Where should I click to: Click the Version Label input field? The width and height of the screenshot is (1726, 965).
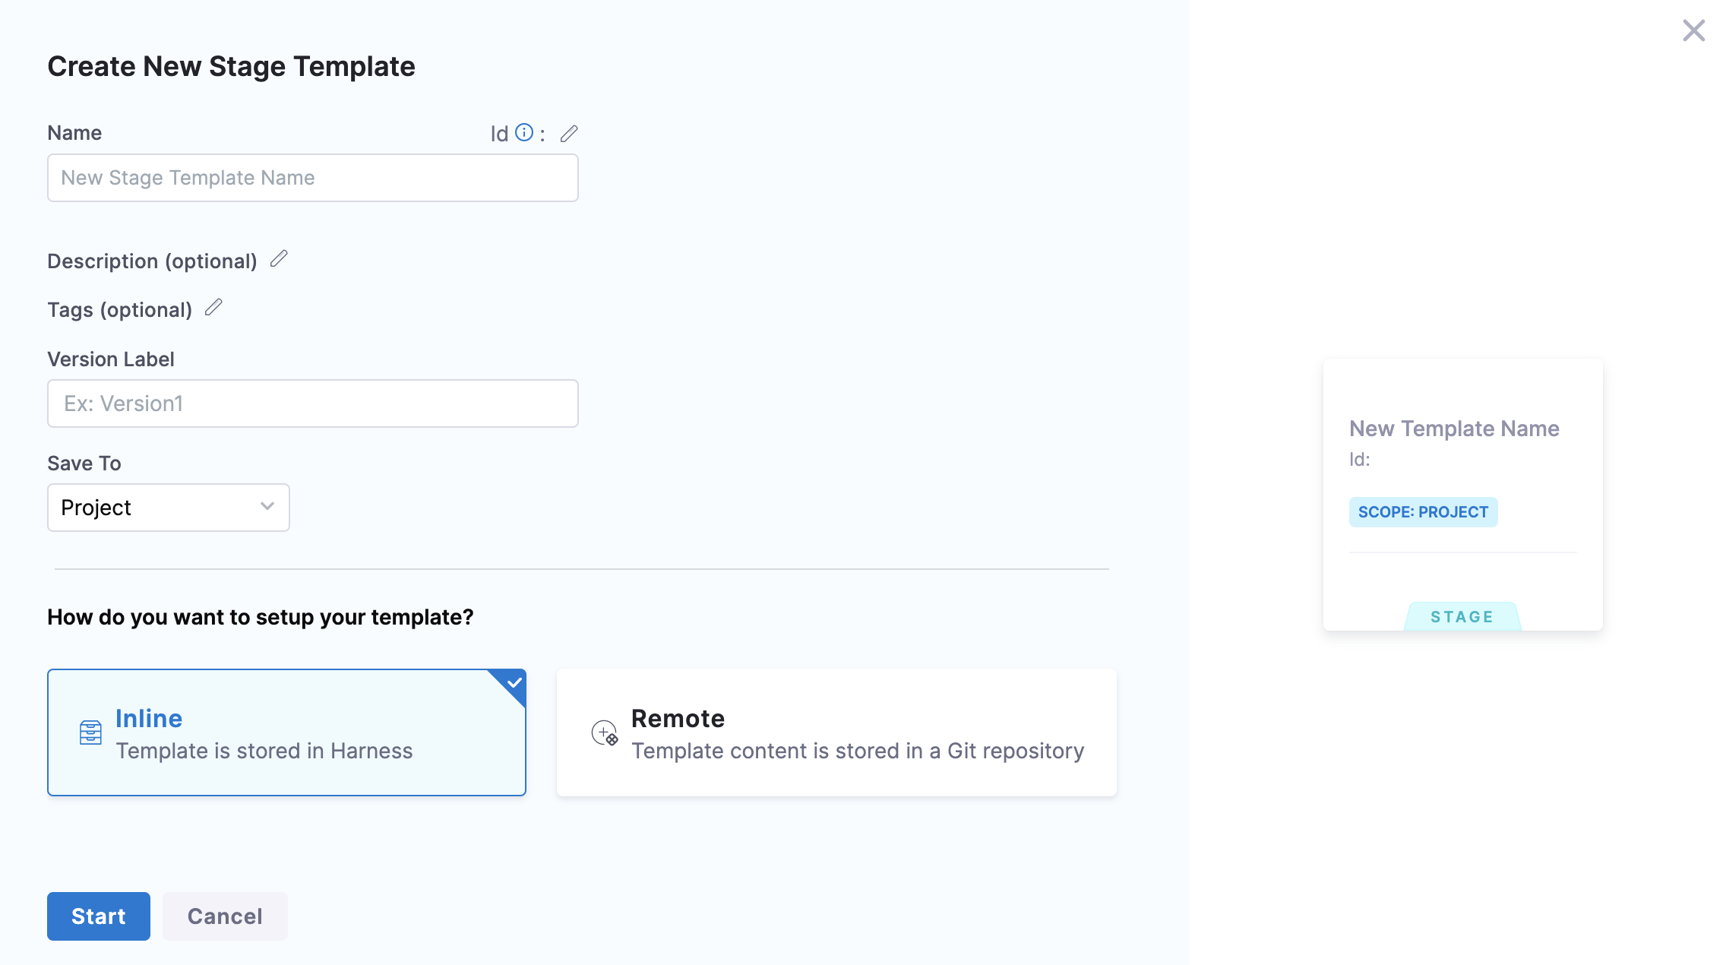[312, 403]
